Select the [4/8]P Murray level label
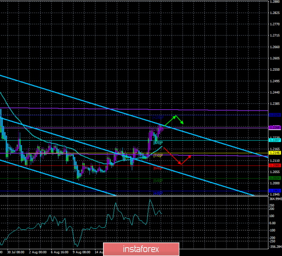The height and width of the screenshot is (256, 282). pos(158,193)
